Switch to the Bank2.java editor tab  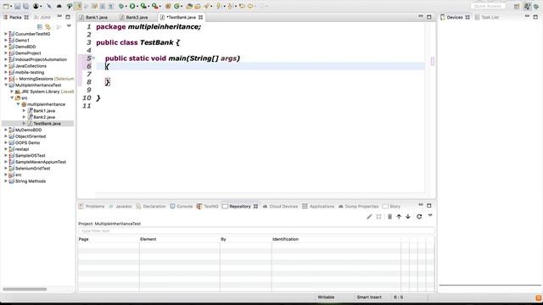tap(134, 17)
